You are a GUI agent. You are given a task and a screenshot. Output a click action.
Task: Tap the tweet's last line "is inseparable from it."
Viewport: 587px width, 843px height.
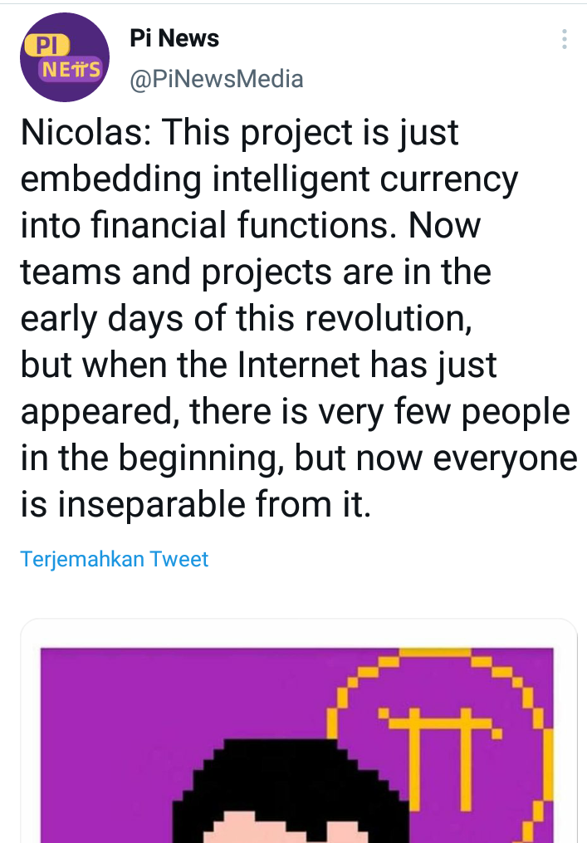(195, 504)
